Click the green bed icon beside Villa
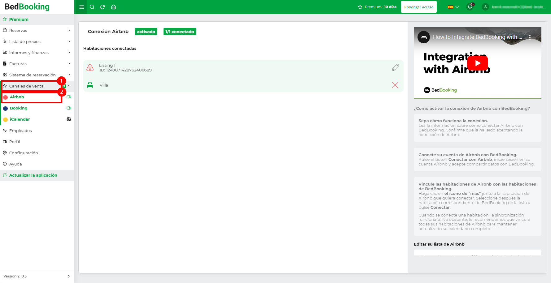551x283 pixels. [90, 85]
